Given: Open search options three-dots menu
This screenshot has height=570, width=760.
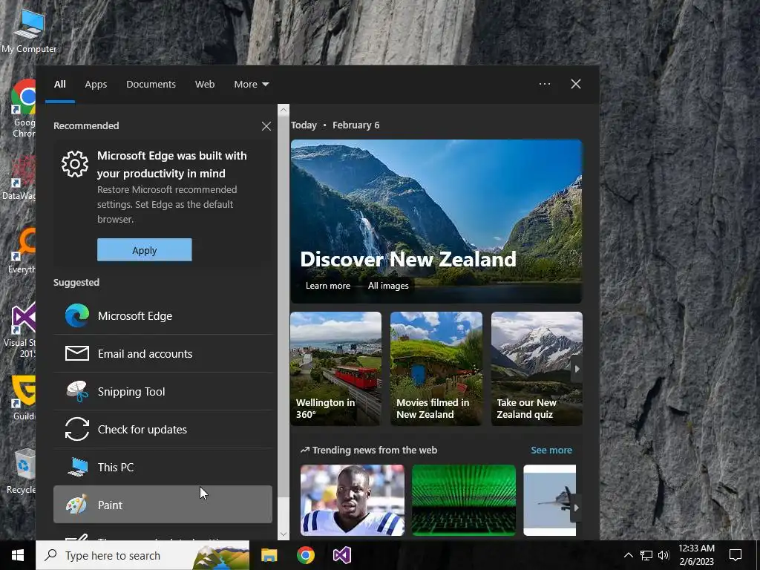Looking at the screenshot, I should point(544,84).
